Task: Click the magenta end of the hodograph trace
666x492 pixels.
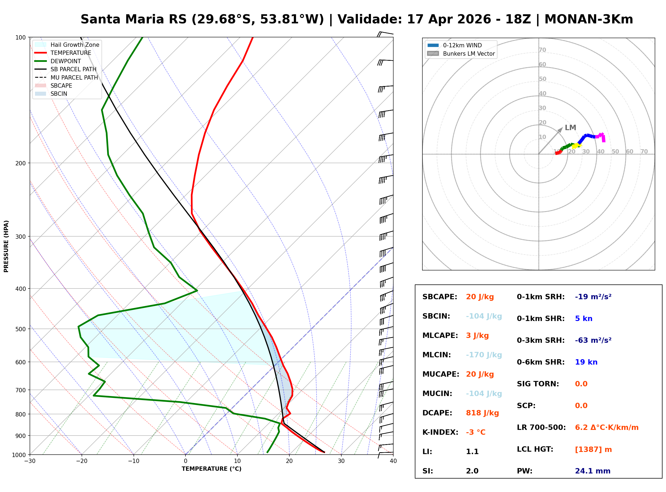Action: pos(604,140)
